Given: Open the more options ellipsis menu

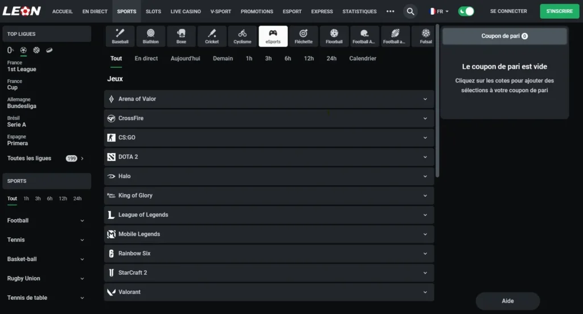Looking at the screenshot, I should tap(390, 11).
